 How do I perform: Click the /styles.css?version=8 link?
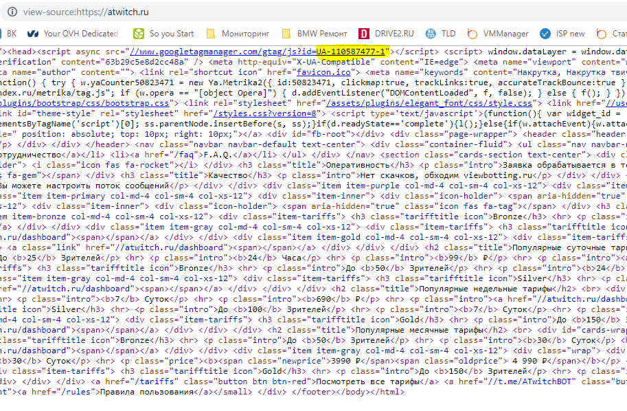[x=264, y=113]
